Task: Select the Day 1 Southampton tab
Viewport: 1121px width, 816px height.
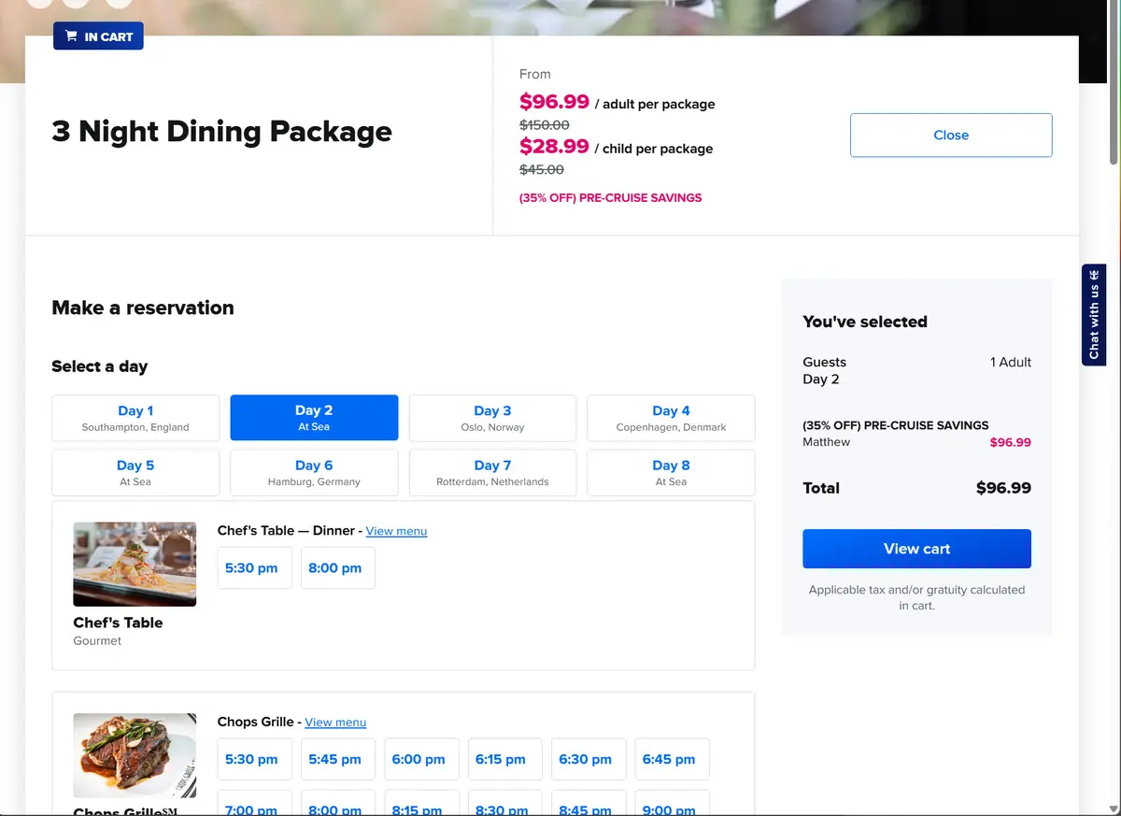Action: point(135,418)
